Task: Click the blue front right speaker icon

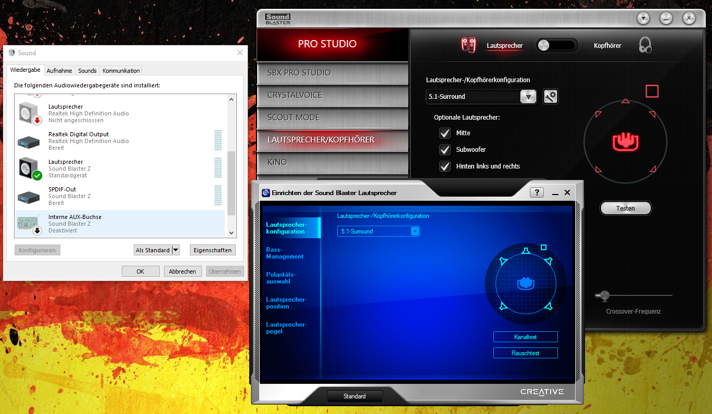Action: point(549,261)
